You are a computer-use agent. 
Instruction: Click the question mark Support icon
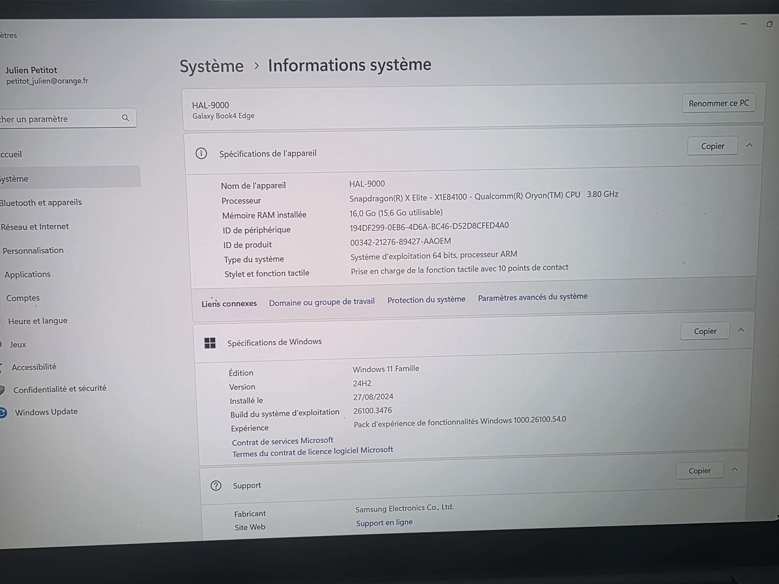coord(216,485)
